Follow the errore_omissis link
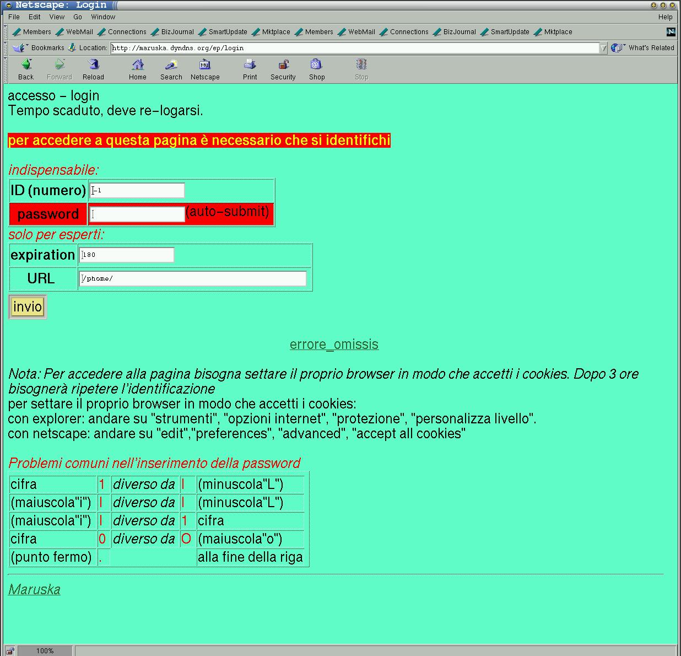 tap(334, 345)
